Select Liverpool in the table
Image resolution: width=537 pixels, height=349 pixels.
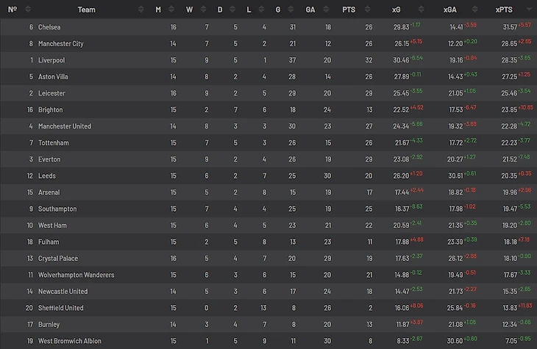52,60
